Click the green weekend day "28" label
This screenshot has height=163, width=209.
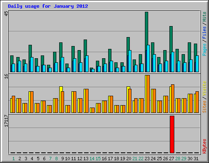click(178, 159)
